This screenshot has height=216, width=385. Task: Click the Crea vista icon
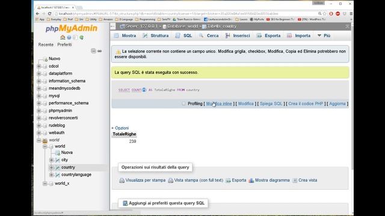[295, 181]
